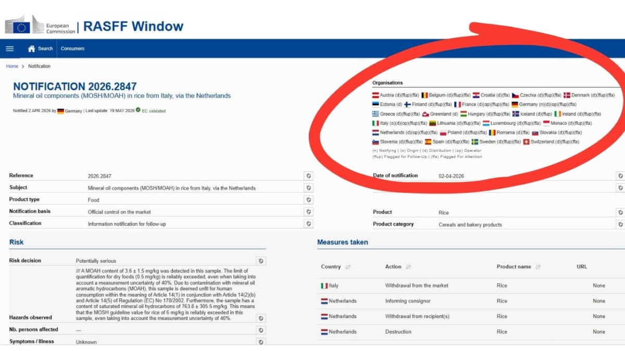Viewport: 625px width, 351px height.
Task: Click the Risk section heading
Action: click(16, 242)
